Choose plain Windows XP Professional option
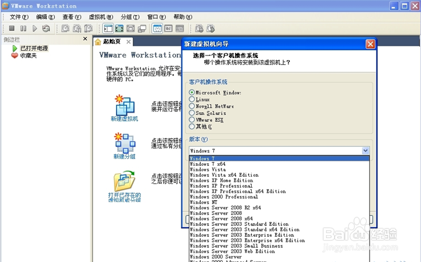421x262 pixels. click(x=279, y=186)
